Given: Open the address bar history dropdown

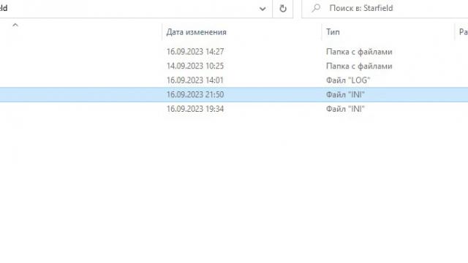Looking at the screenshot, I should (x=263, y=8).
